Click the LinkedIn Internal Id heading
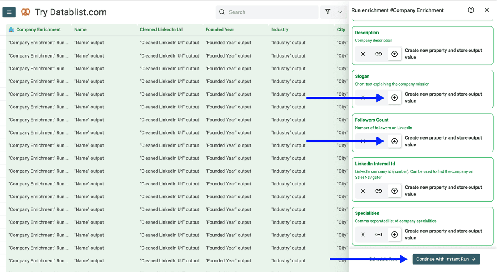Viewport: 497px width, 272px height. (x=375, y=164)
